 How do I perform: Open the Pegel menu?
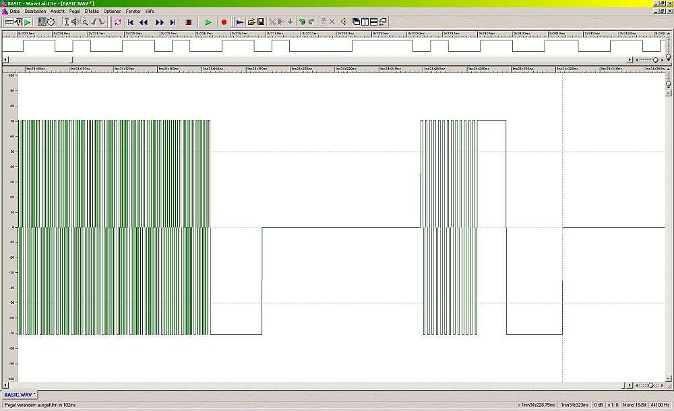[75, 11]
